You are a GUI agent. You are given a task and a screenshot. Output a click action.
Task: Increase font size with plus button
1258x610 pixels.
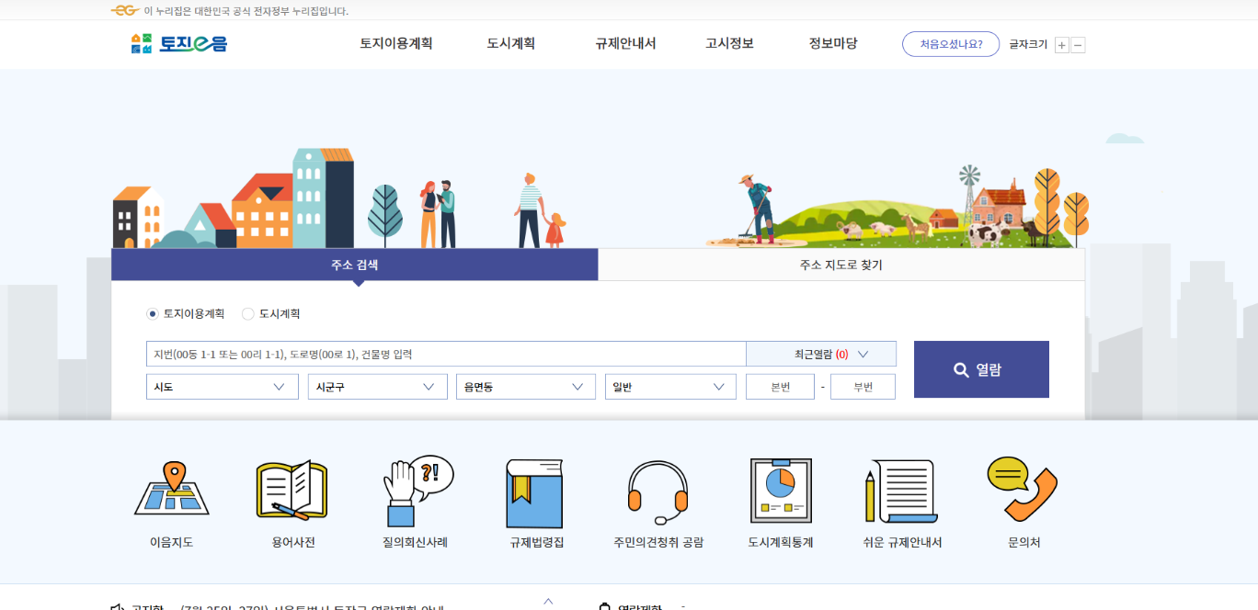[x=1062, y=45]
